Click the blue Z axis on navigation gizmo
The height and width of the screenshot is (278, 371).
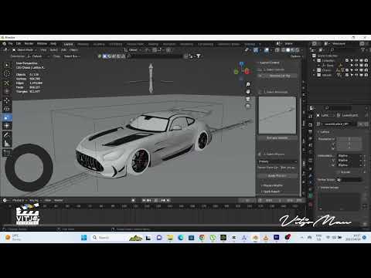pos(241,64)
